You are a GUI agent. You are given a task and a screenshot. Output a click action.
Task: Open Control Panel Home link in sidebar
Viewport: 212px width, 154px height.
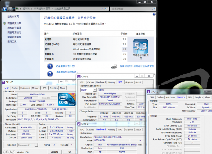tap(13, 17)
